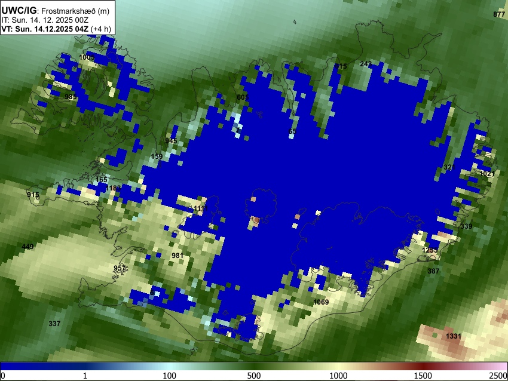Click the '1021' height label
The height and width of the screenshot is (381, 508).
pyautogui.click(x=487, y=174)
